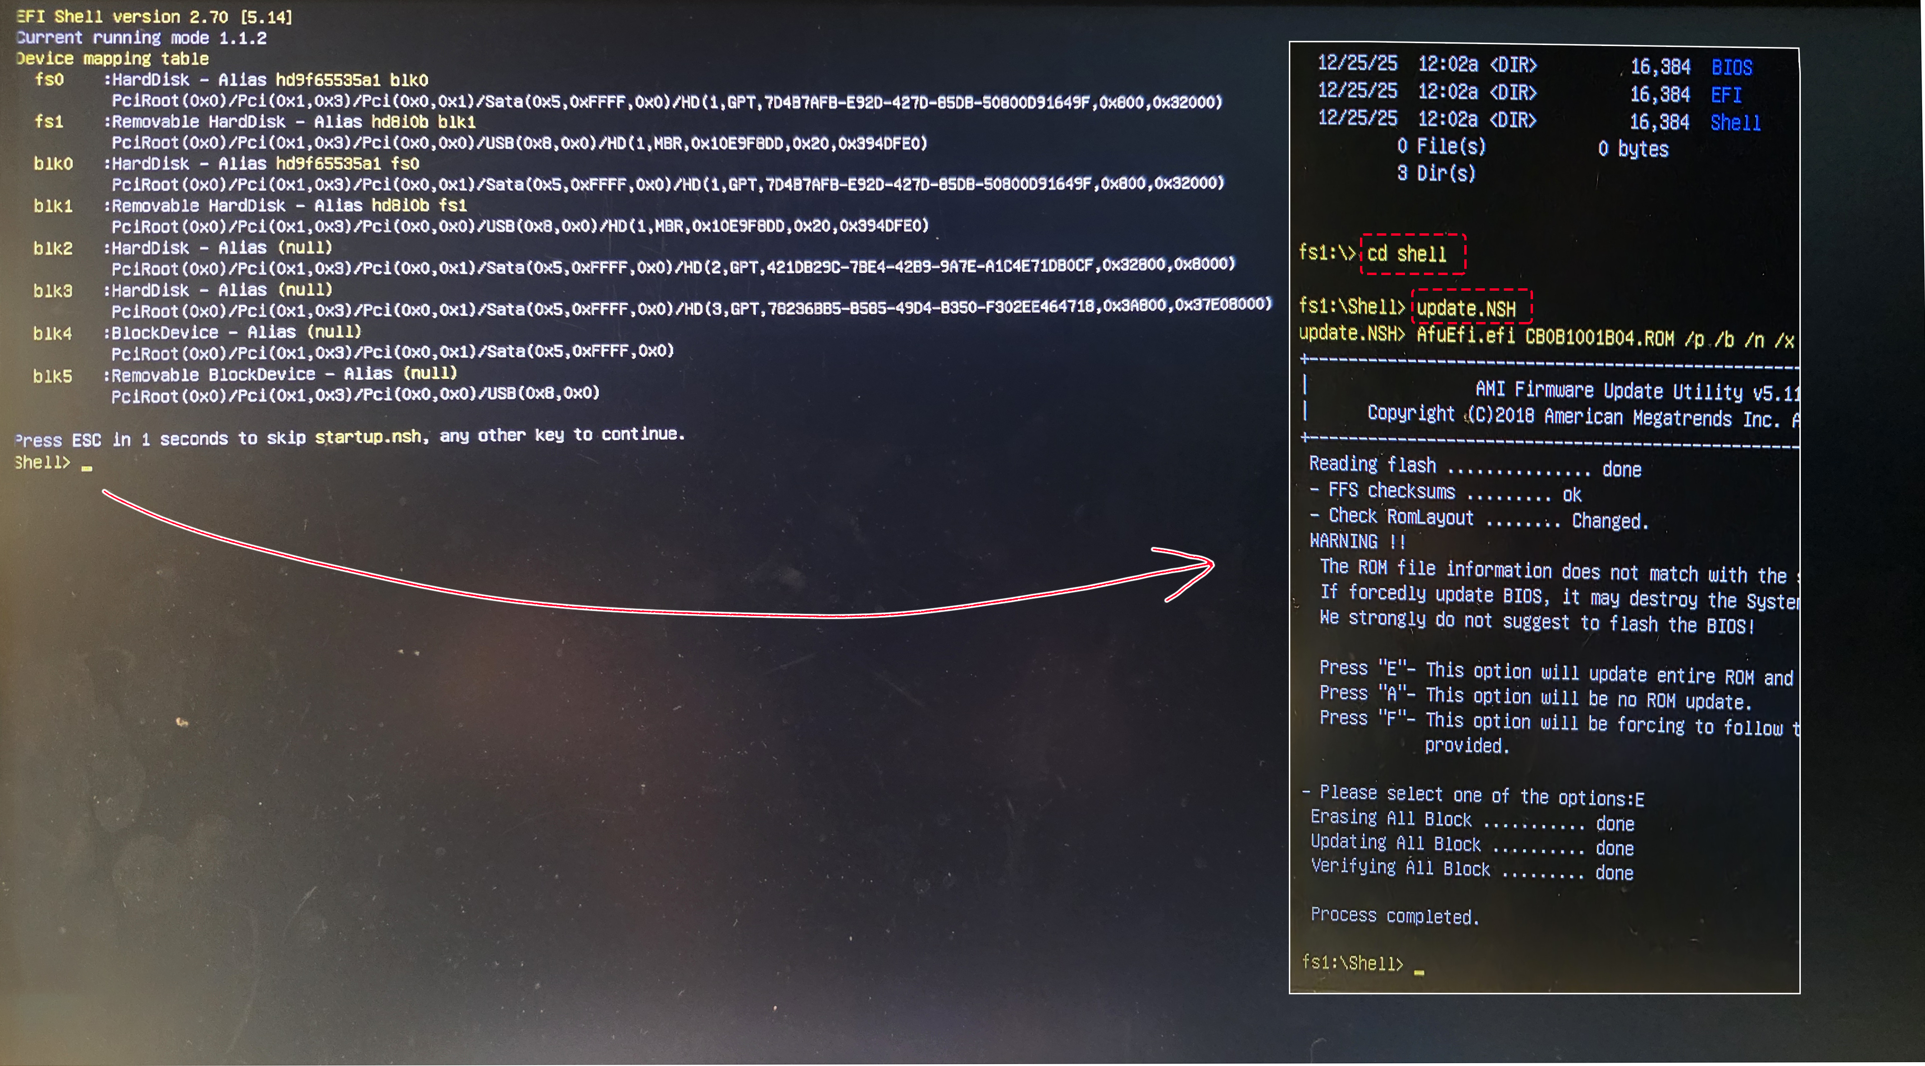Click the fs0 device mapping label
This screenshot has width=1925, height=1066.
pyautogui.click(x=49, y=79)
